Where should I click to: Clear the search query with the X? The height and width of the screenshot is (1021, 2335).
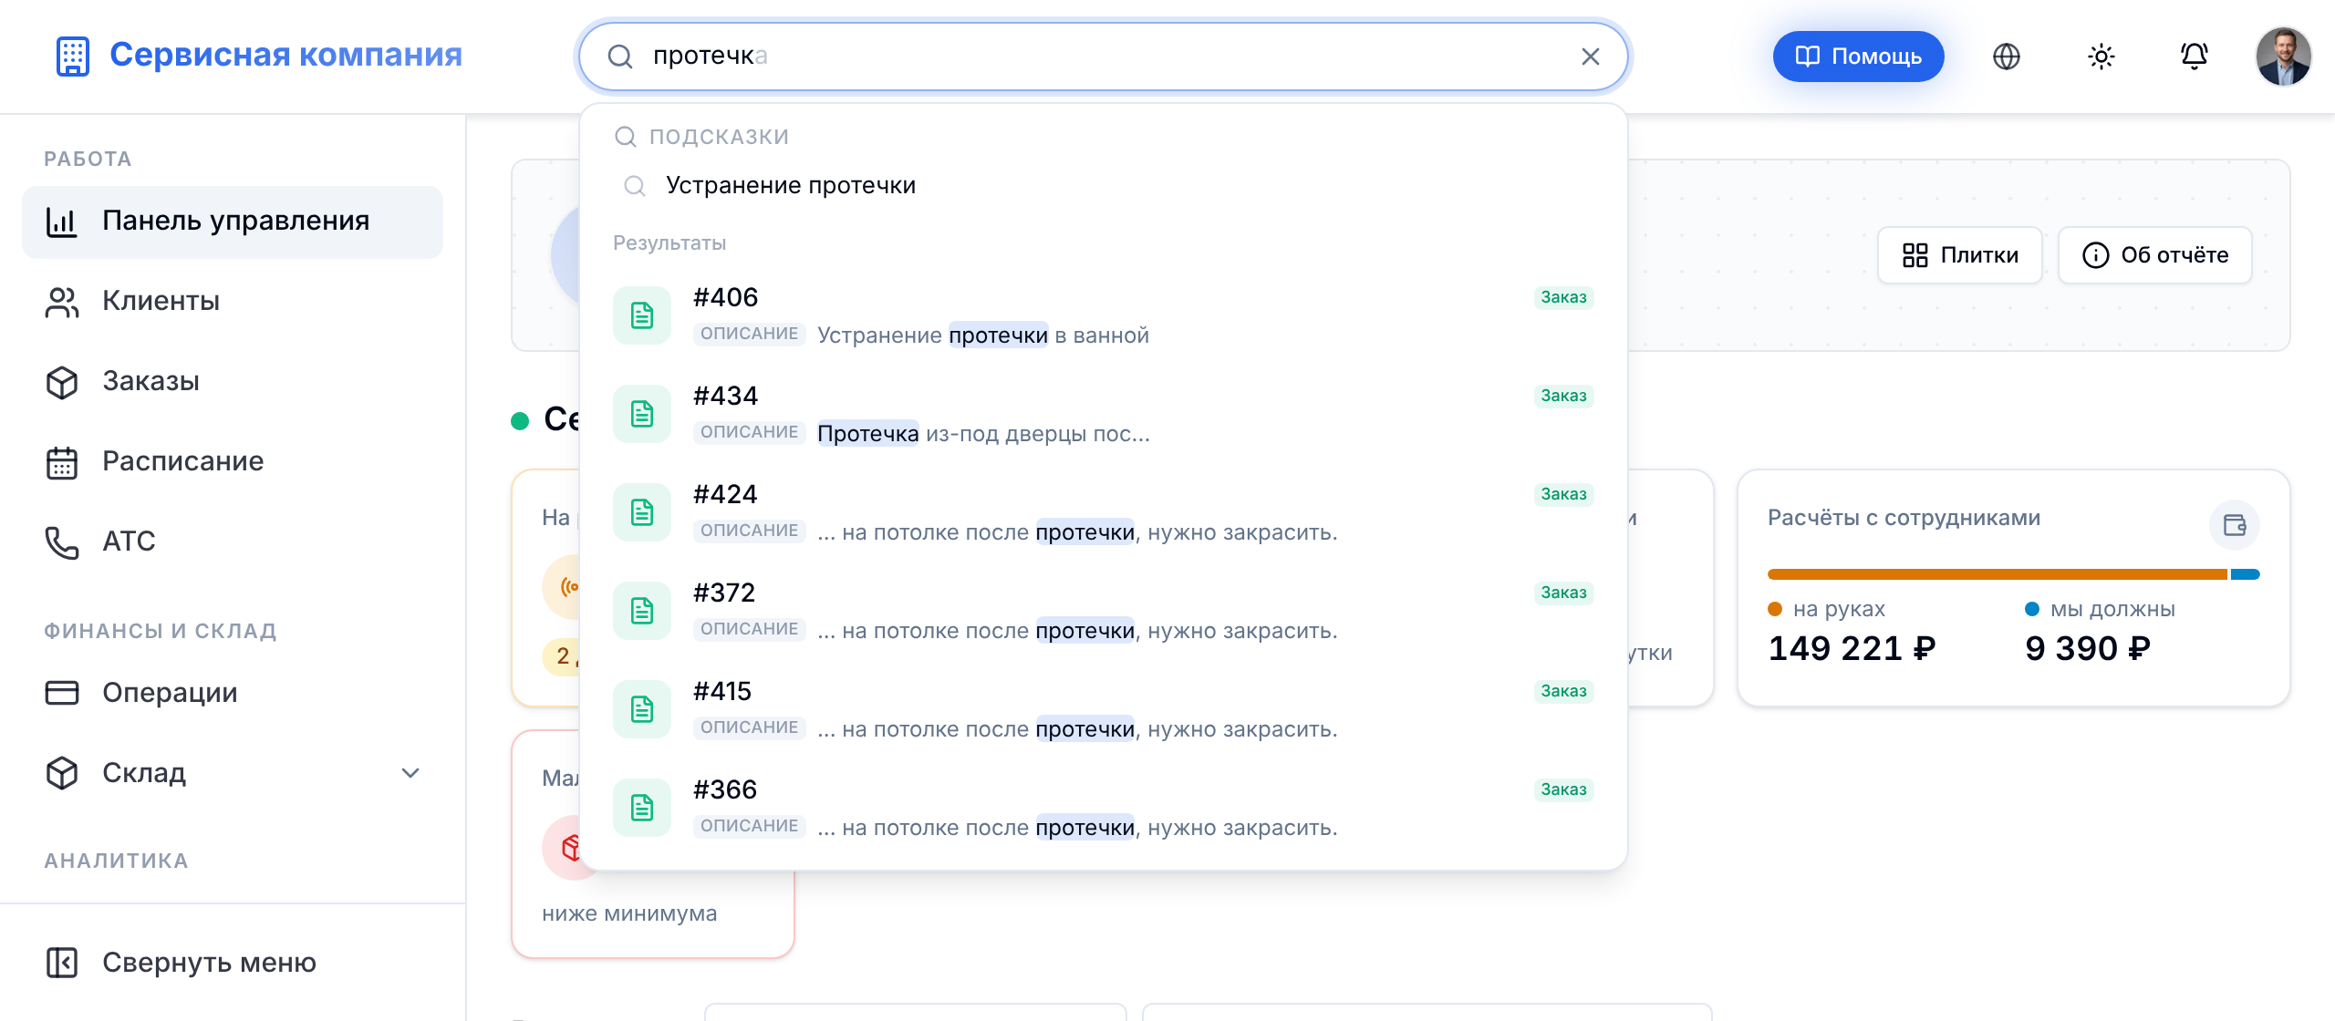coord(1591,57)
